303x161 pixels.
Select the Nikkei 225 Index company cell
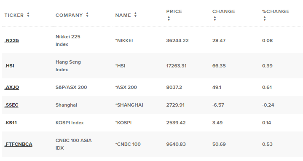(68, 40)
